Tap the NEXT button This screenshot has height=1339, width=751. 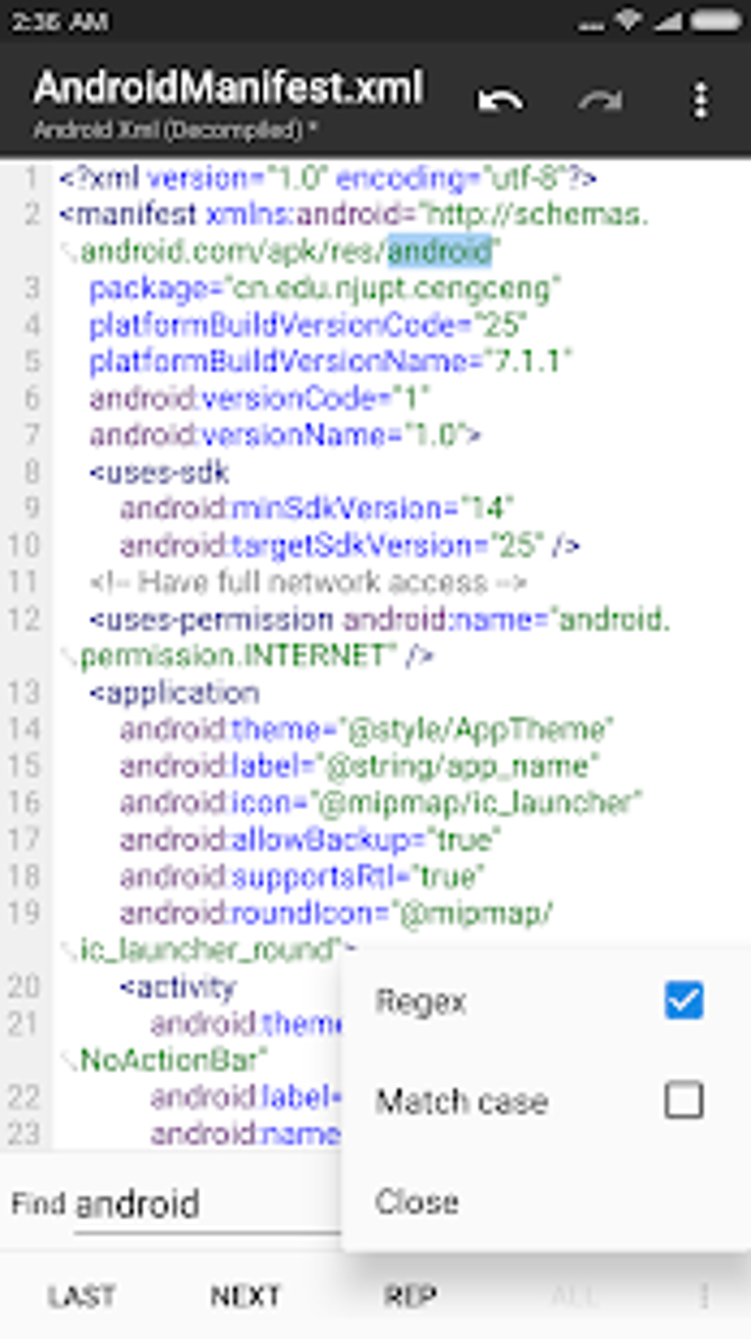[x=245, y=1296]
